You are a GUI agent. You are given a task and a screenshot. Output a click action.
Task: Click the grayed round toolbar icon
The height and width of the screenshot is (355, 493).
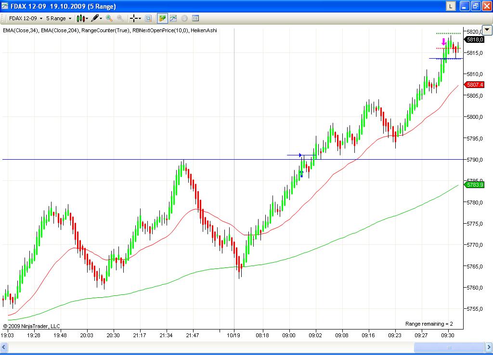coord(184,18)
